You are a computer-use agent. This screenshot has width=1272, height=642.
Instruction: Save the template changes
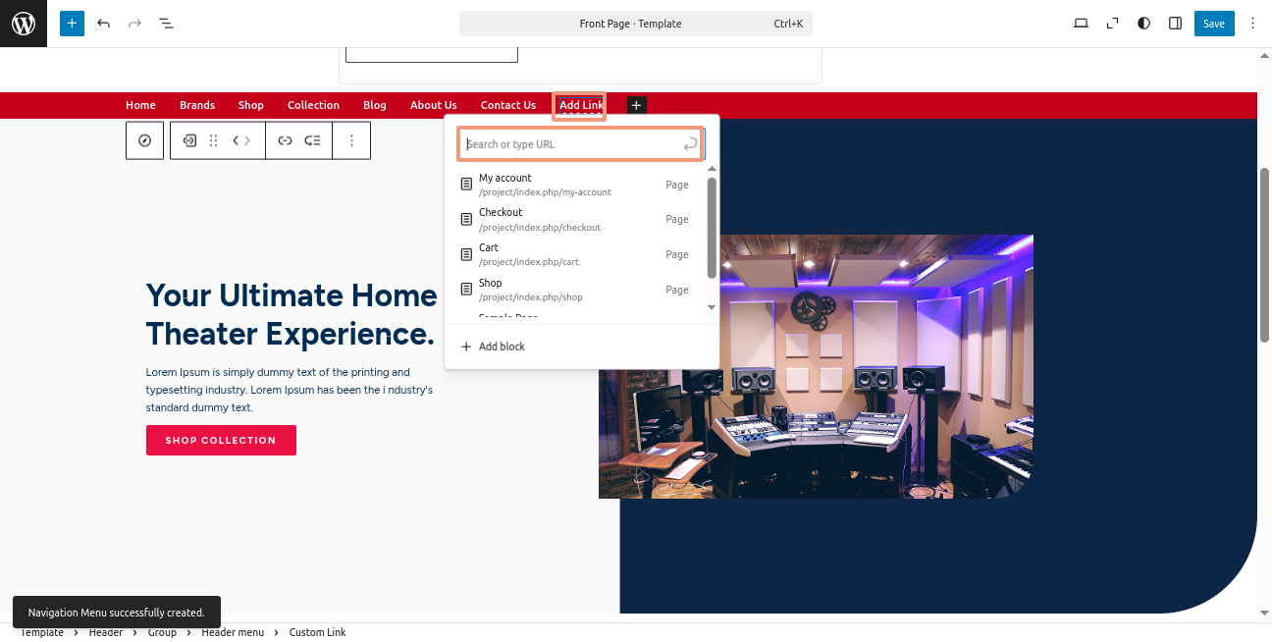tap(1214, 24)
